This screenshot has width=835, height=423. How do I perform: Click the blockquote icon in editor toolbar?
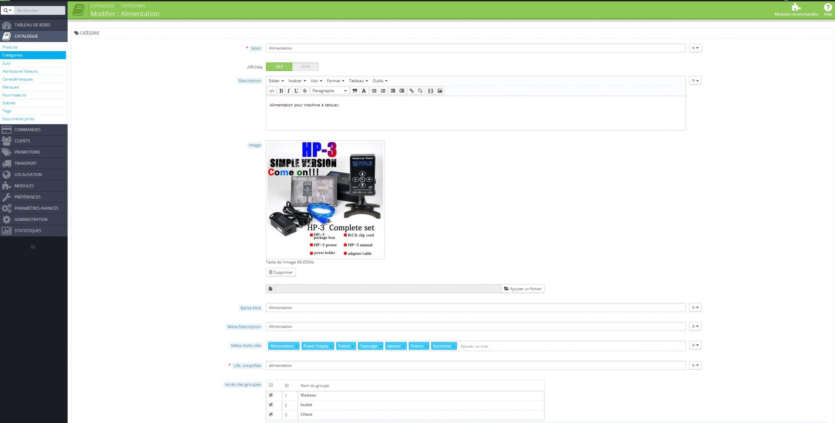click(355, 91)
